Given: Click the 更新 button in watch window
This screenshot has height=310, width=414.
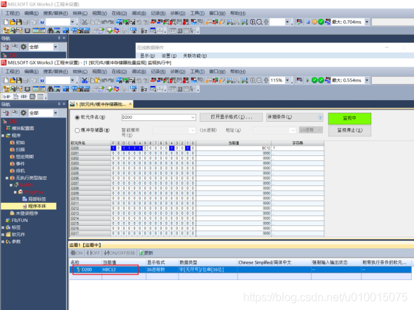Looking at the screenshot, I should 146,253.
